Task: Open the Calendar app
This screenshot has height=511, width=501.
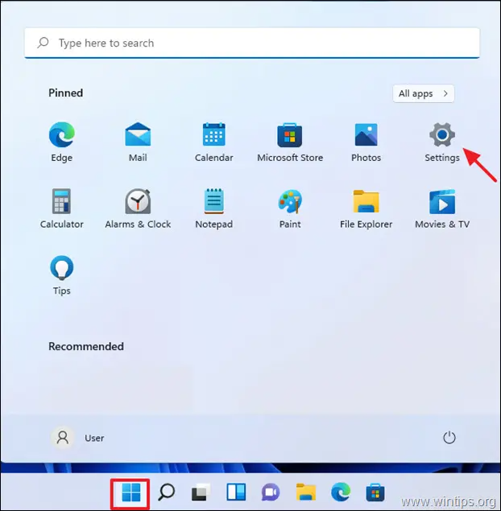Action: (214, 142)
